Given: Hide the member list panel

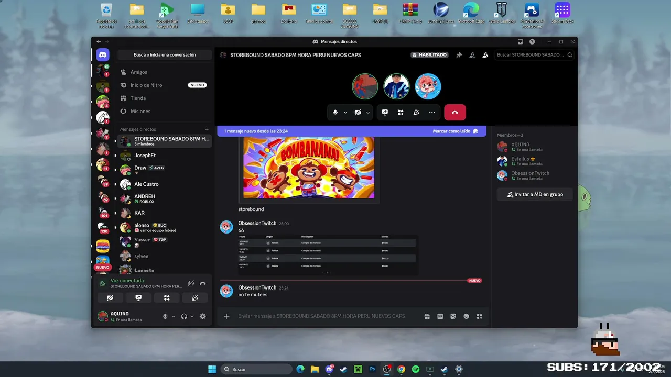Looking at the screenshot, I should click(485, 55).
